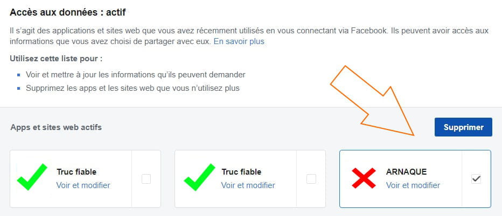
Task: Select the middle Truc fiable title
Action: [x=241, y=172]
